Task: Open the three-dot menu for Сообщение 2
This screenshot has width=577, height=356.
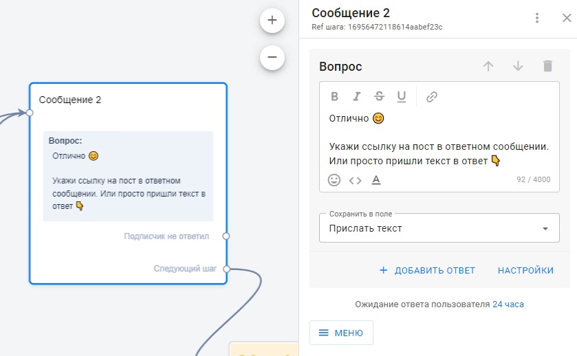Action: pyautogui.click(x=537, y=19)
